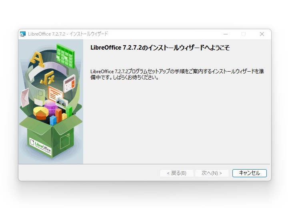This screenshot has height=216, width=288.
Task: Click the 次へ(N) > button
Action: pyautogui.click(x=212, y=173)
